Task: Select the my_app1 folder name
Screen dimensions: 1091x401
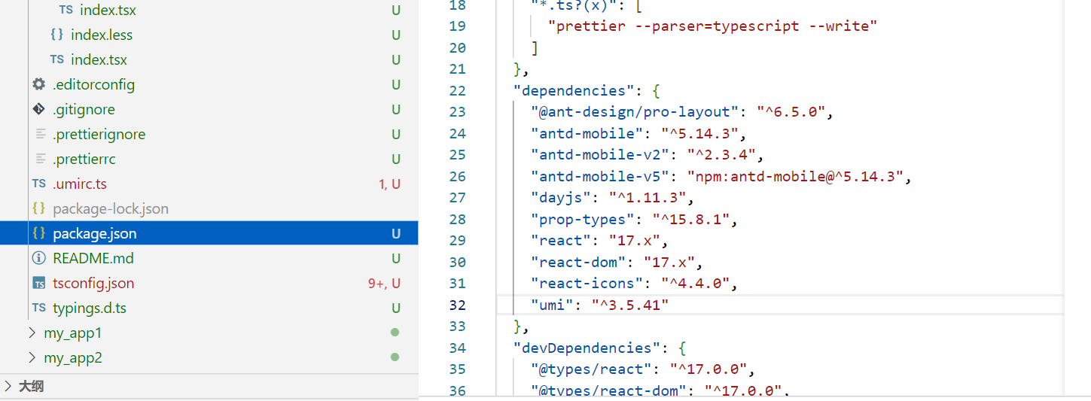Action: pos(73,333)
